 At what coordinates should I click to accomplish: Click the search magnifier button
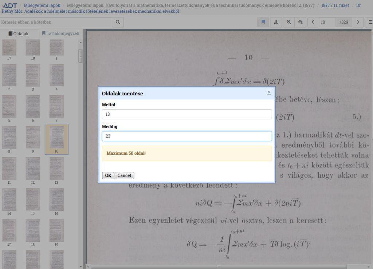pyautogui.click(x=118, y=22)
